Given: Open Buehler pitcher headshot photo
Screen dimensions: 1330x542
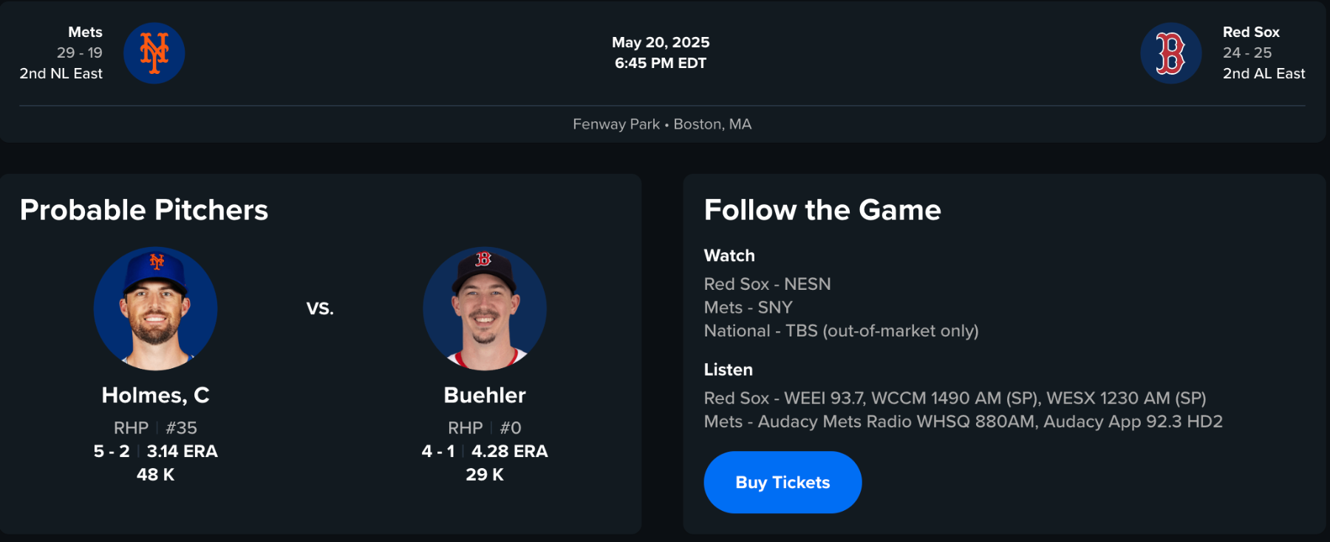Looking at the screenshot, I should pos(485,308).
